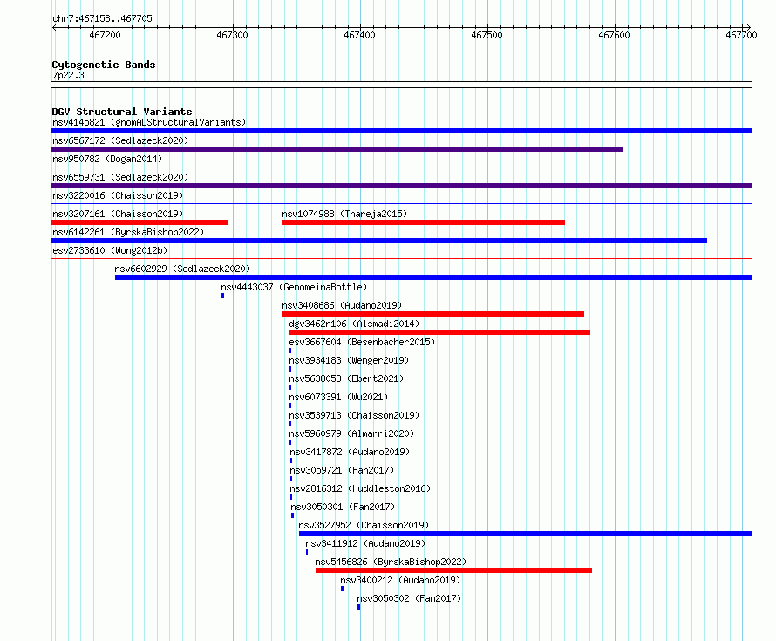Click the small blue marker under nsv3050301
The image size is (776, 641).
(292, 515)
